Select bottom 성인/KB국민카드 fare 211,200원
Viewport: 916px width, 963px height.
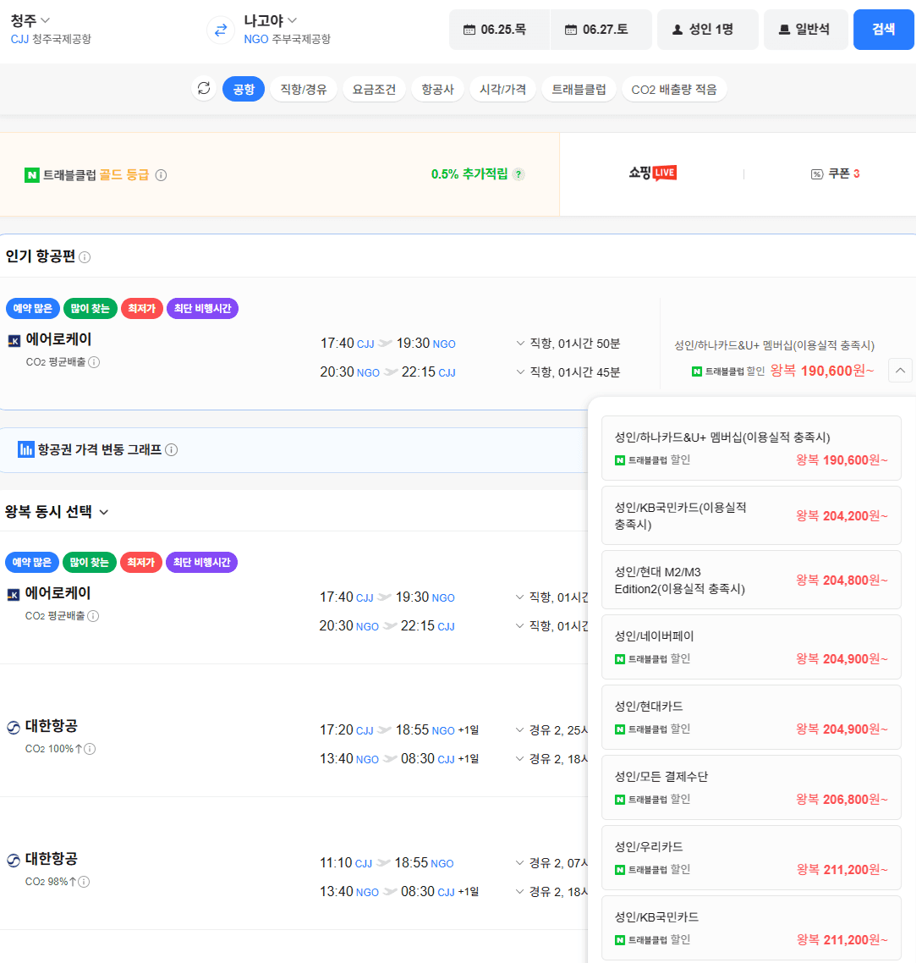coord(751,928)
